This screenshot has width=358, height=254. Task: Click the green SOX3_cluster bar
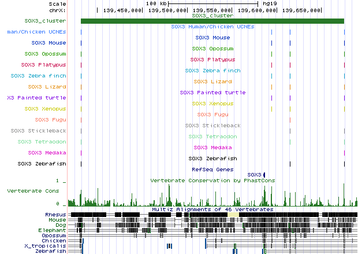[x=212, y=21]
